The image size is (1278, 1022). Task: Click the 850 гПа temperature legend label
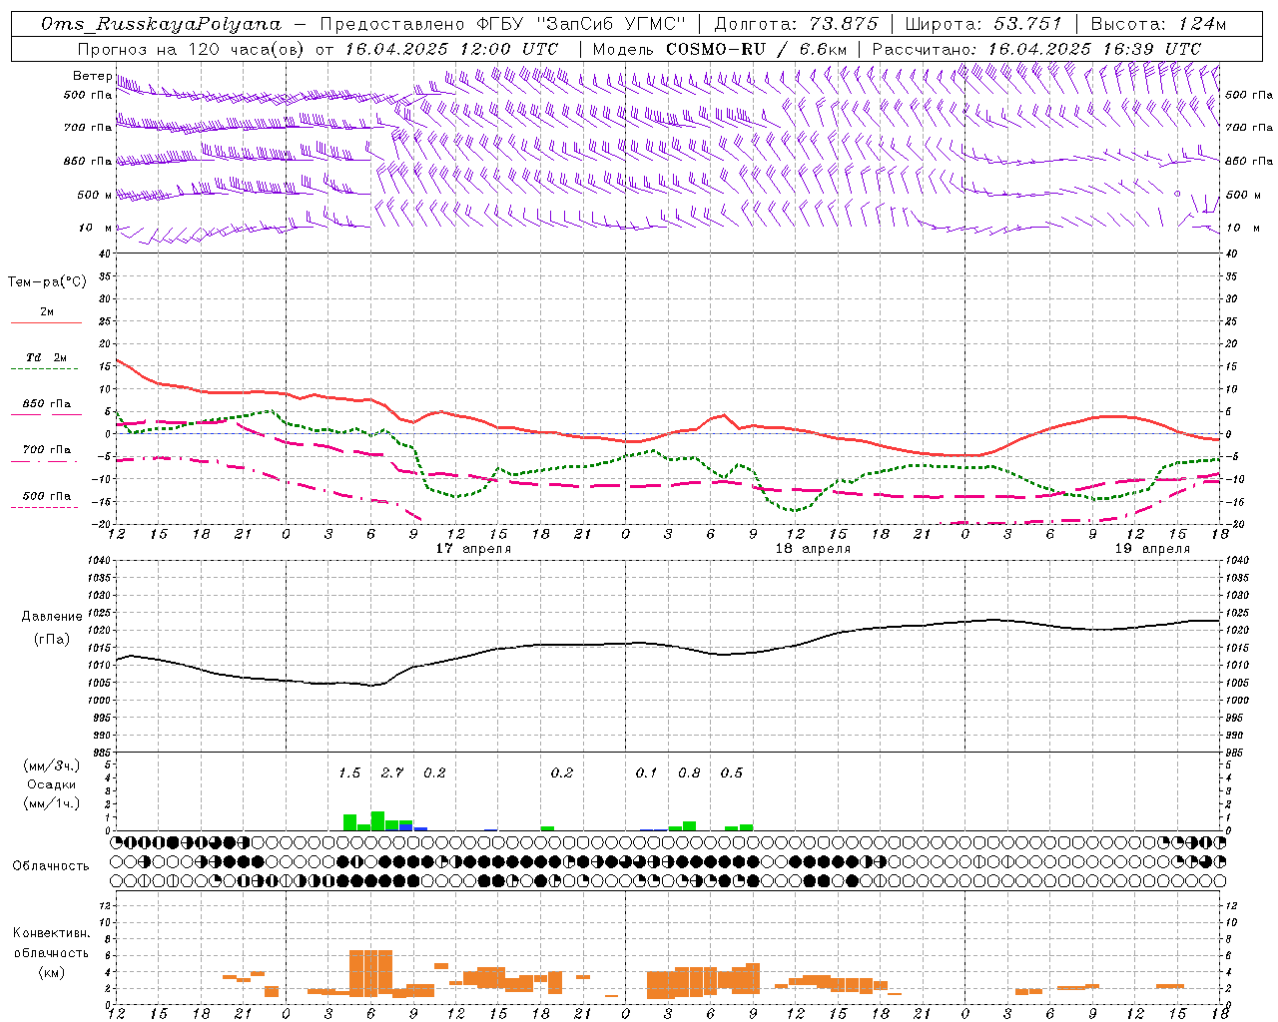(47, 404)
